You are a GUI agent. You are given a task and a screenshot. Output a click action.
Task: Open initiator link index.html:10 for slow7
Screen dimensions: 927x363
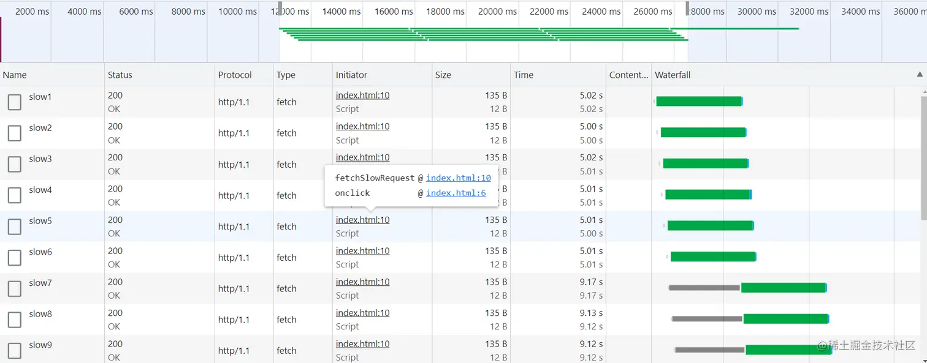click(x=362, y=282)
